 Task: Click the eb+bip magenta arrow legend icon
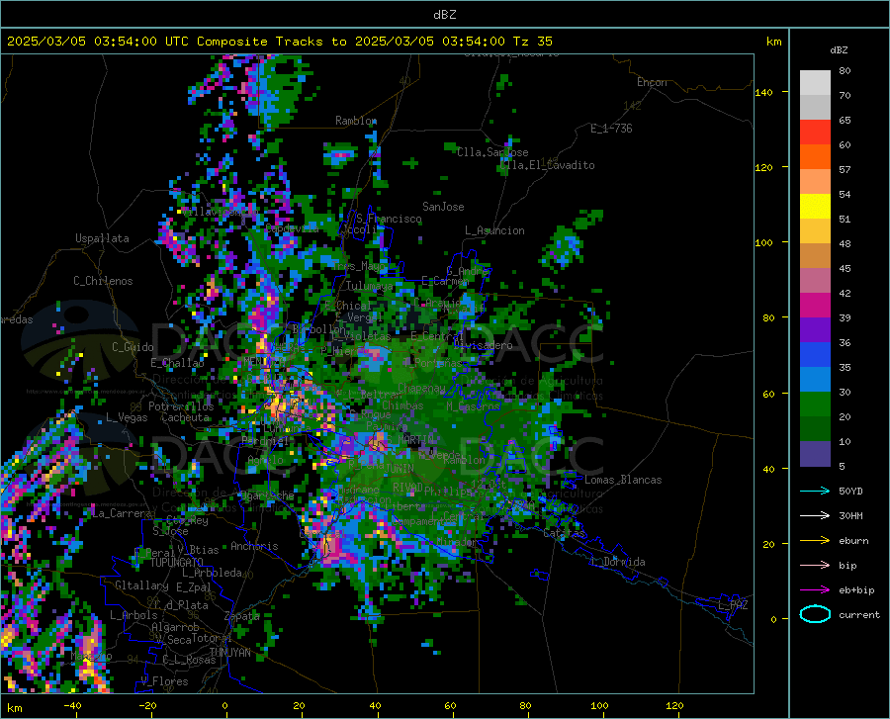[815, 590]
